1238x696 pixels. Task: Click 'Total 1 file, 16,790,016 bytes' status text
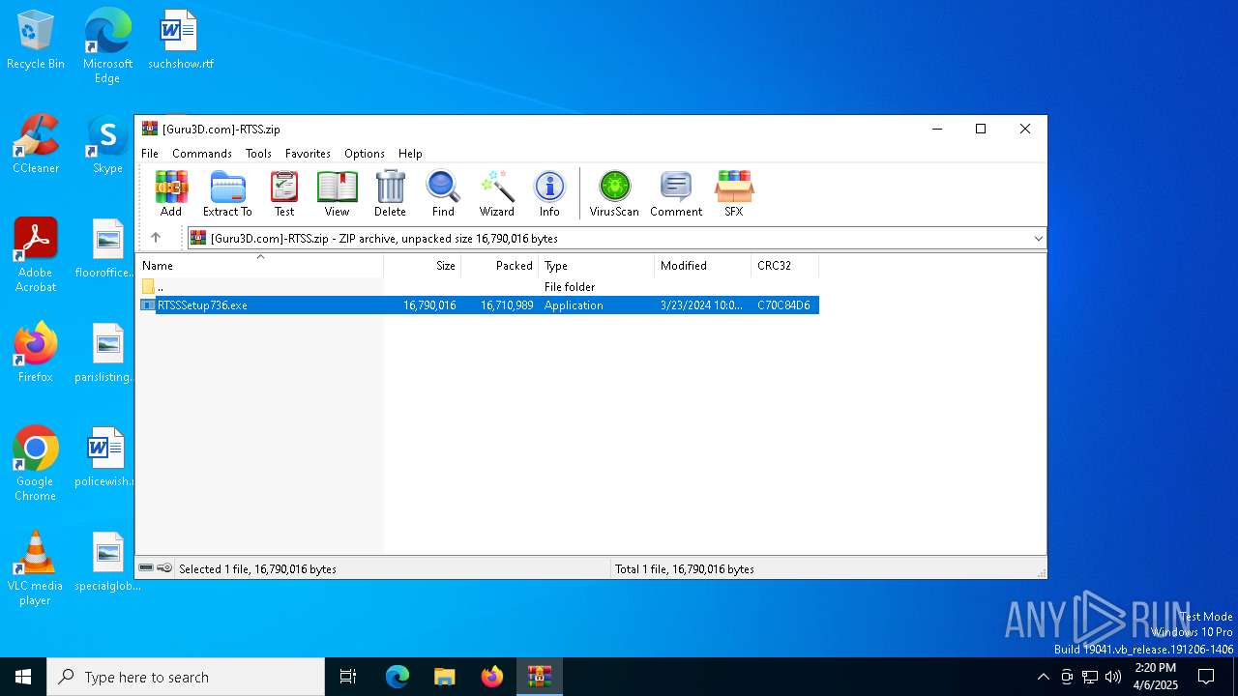pyautogui.click(x=685, y=569)
